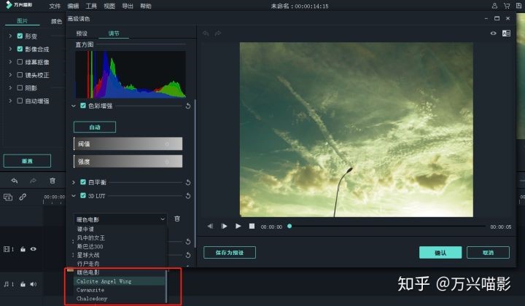Open the 暖色电影 LUT dropdown

(x=120, y=219)
